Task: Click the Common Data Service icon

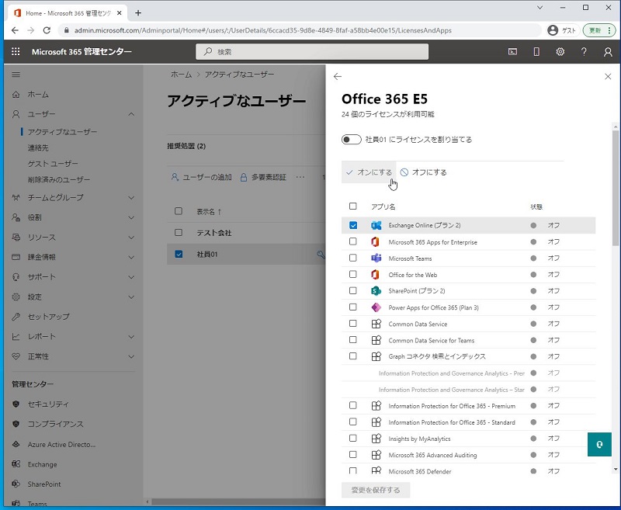Action: coord(376,324)
